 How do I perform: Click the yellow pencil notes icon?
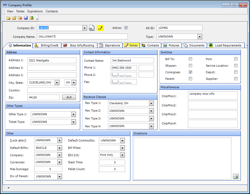pyautogui.click(x=100, y=28)
